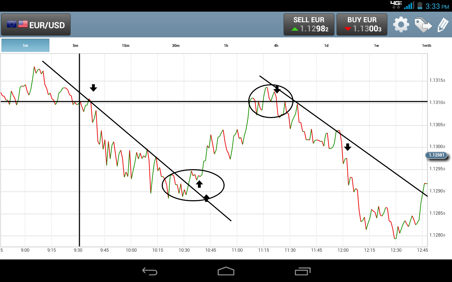Image resolution: width=452 pixels, height=282 pixels.
Task: Switch to the 1w timeframe
Action: 376,45
